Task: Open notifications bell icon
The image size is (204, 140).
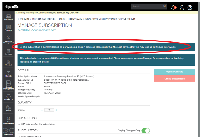Action: tap(173, 7)
